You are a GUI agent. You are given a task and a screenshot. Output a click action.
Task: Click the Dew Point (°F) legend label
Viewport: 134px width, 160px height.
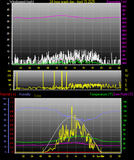coord(123,94)
